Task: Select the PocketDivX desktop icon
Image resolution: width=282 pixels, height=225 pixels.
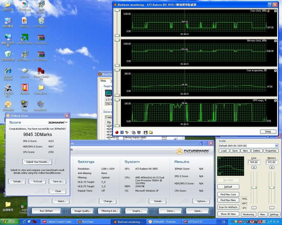Action: [x=41, y=106]
